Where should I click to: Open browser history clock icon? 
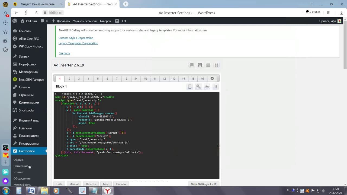5,22
